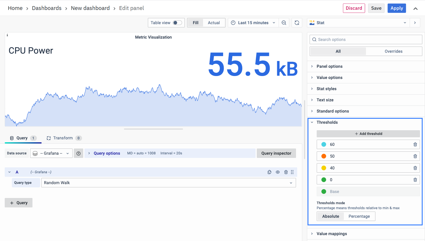This screenshot has width=425, height=241.
Task: Click the zoom out time range icon
Action: (284, 23)
